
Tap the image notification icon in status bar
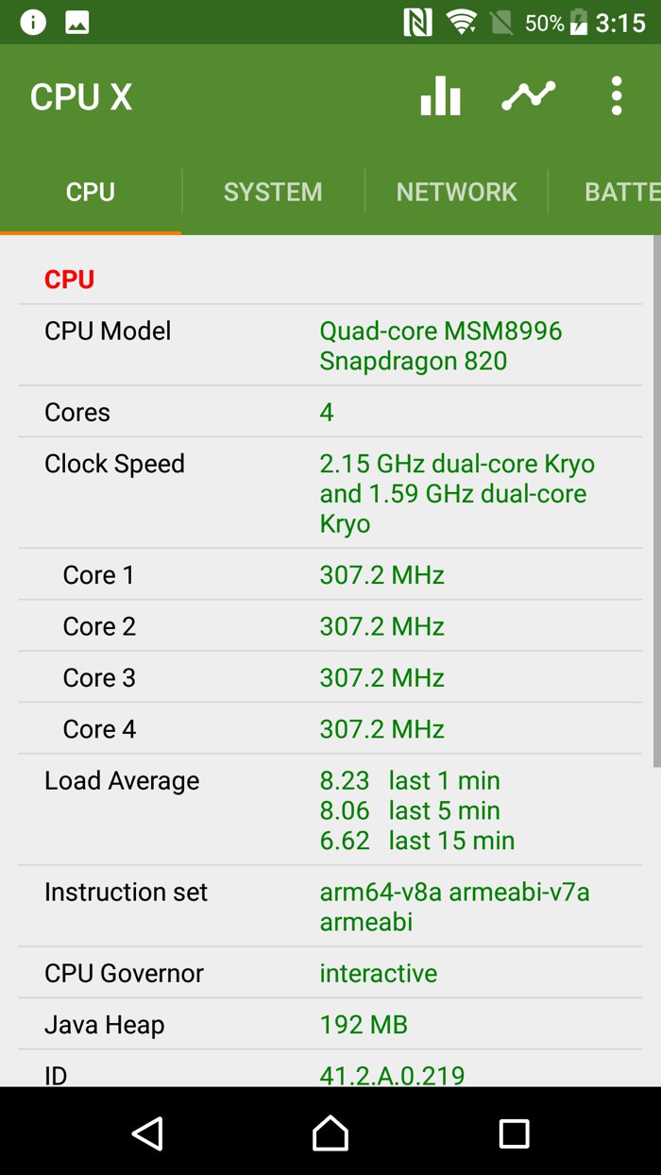point(77,23)
